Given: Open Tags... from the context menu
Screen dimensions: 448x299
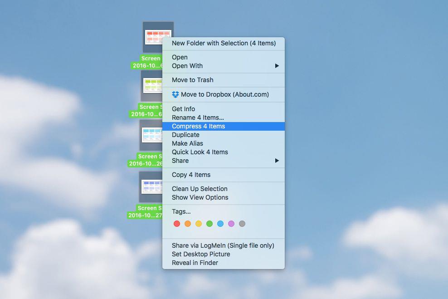Looking at the screenshot, I should point(224,211).
